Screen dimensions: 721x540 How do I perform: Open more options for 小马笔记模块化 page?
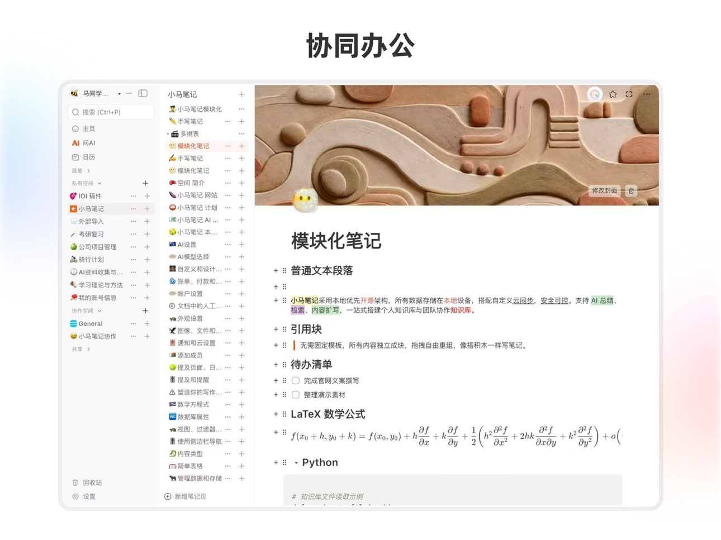(x=241, y=109)
